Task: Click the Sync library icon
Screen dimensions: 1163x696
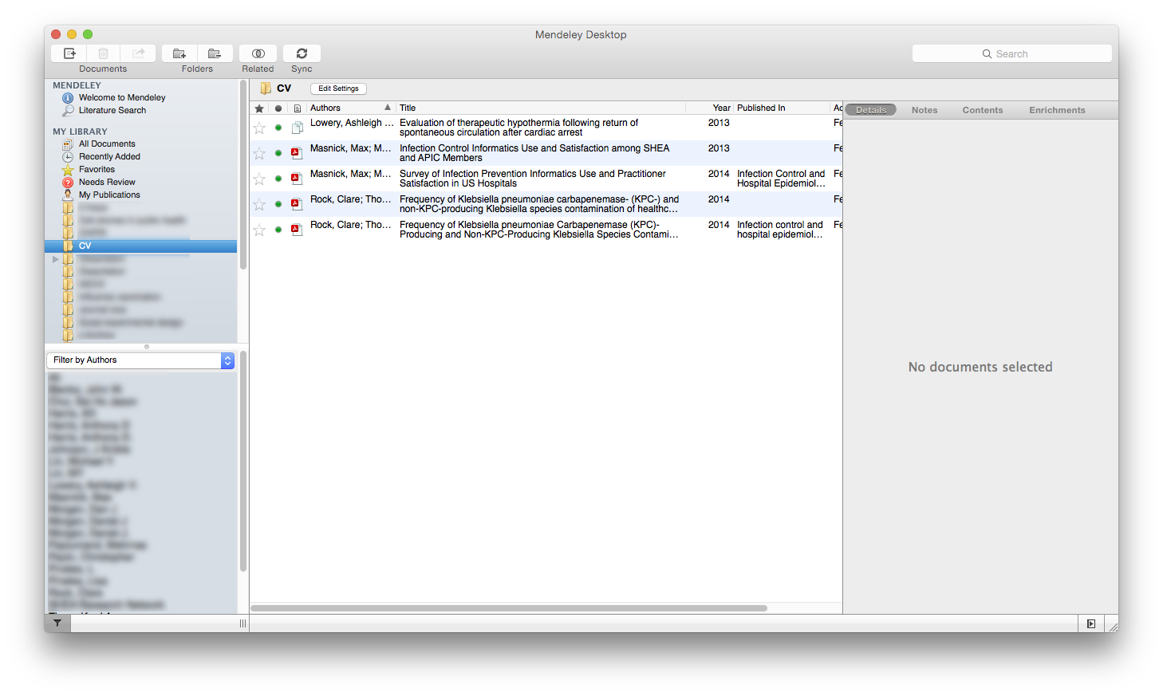Action: (x=302, y=53)
